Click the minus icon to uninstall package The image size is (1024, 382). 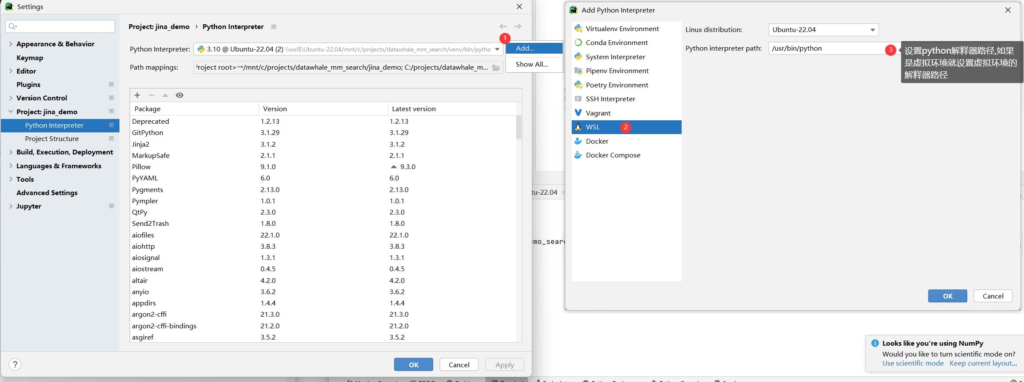pyautogui.click(x=151, y=95)
